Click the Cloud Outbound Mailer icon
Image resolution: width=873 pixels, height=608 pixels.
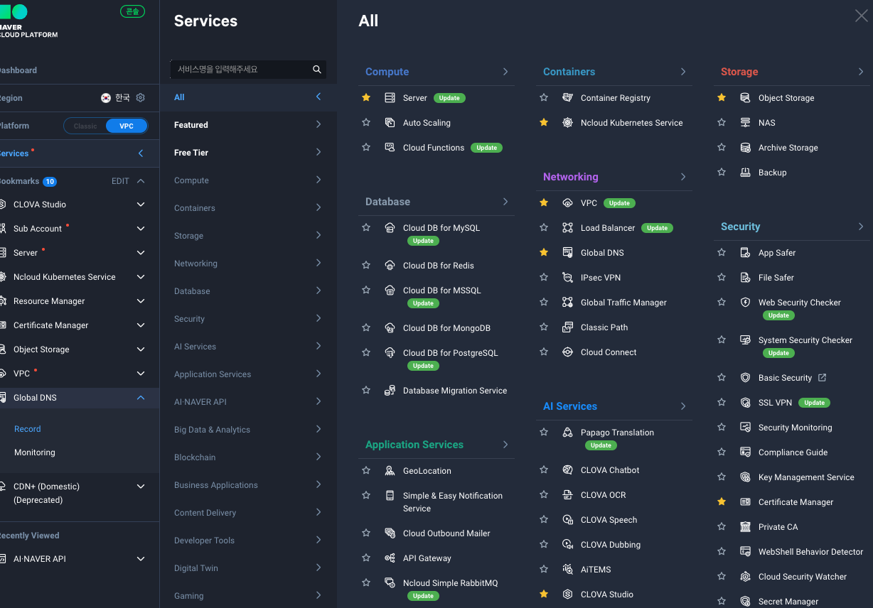coord(390,533)
